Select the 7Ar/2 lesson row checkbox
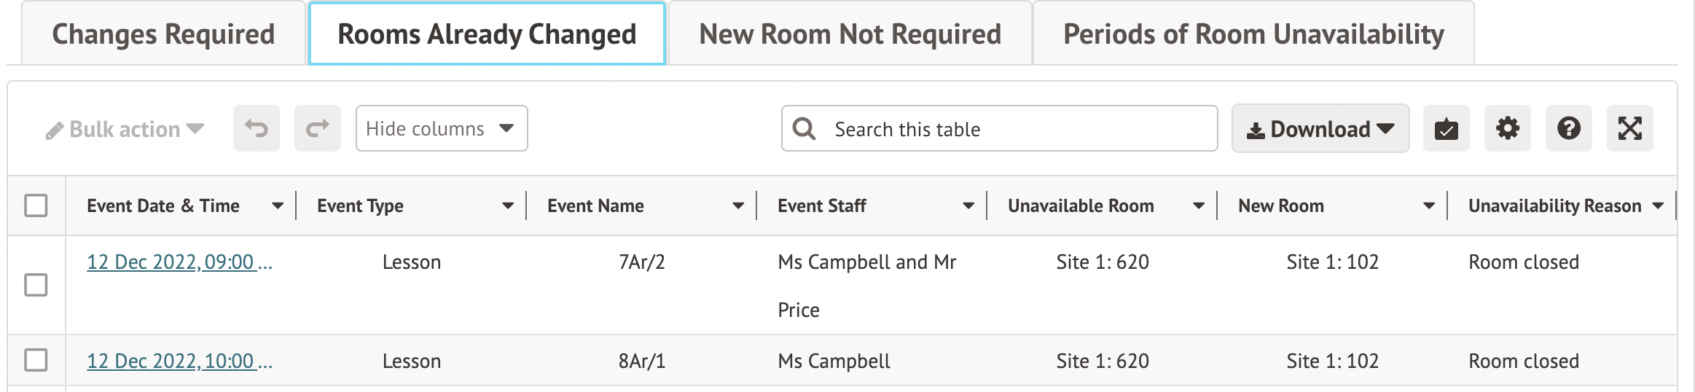The width and height of the screenshot is (1695, 392). [36, 285]
